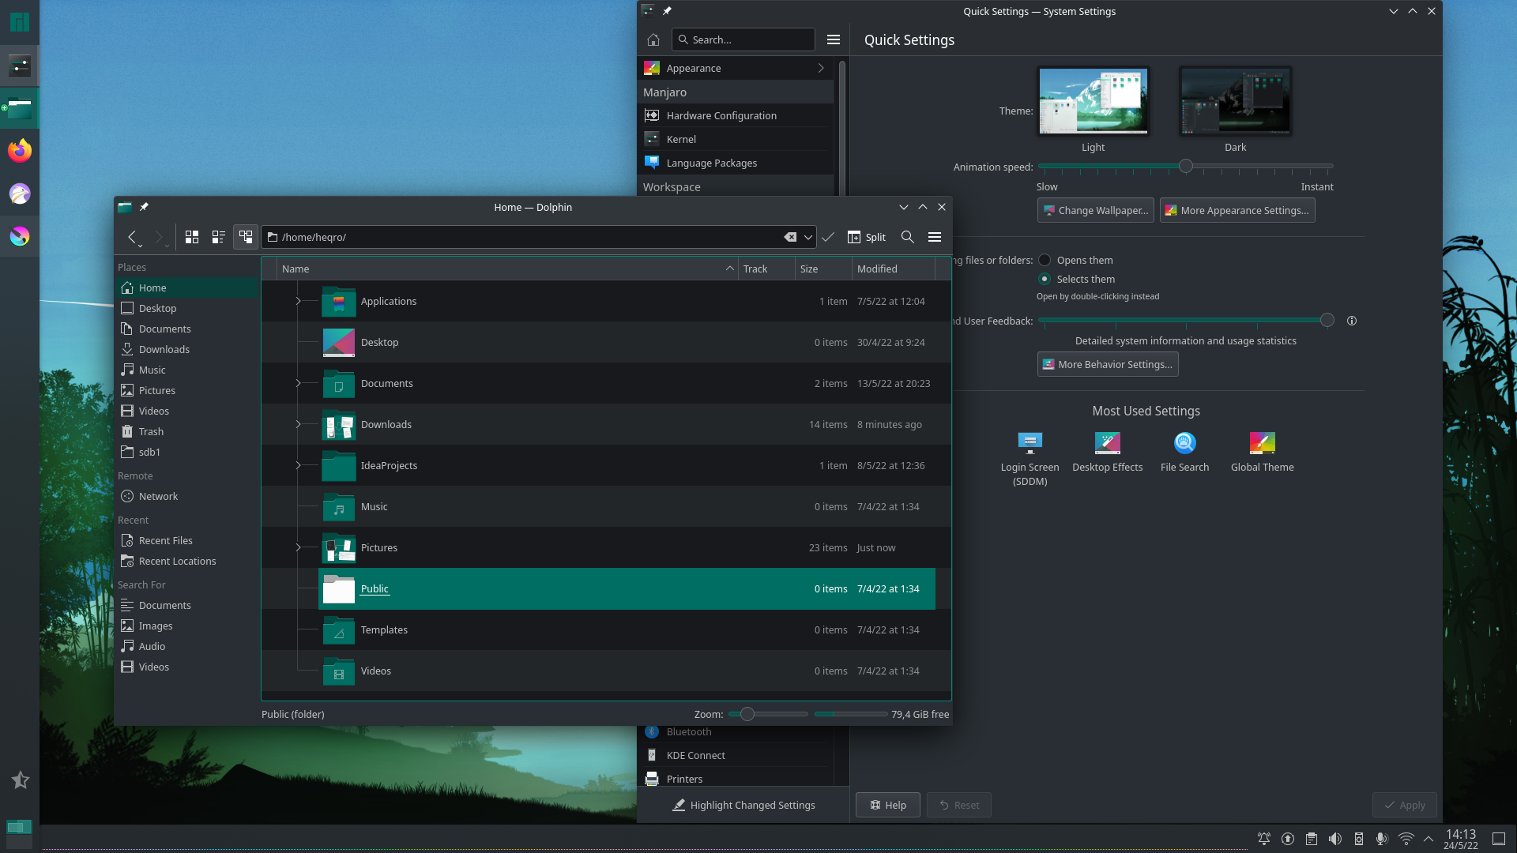1517x853 pixels.
Task: Adjust Dolphin Zoom slider
Action: click(x=747, y=714)
